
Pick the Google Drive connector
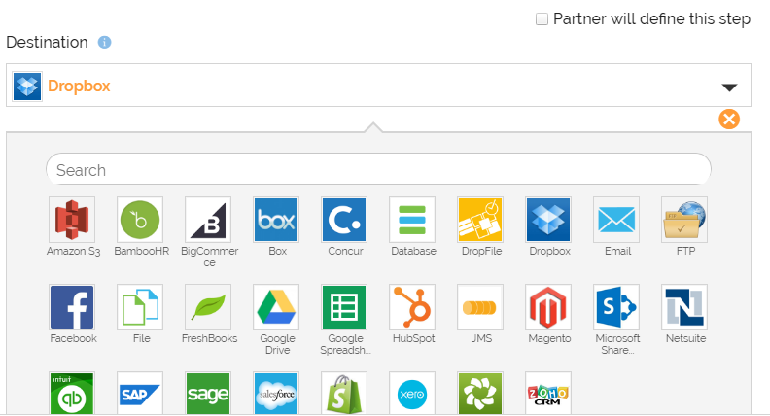click(x=276, y=307)
